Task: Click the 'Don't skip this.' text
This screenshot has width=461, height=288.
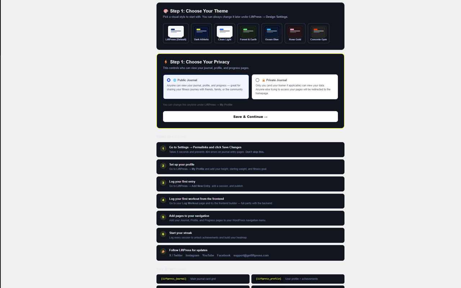Action: tap(255, 152)
